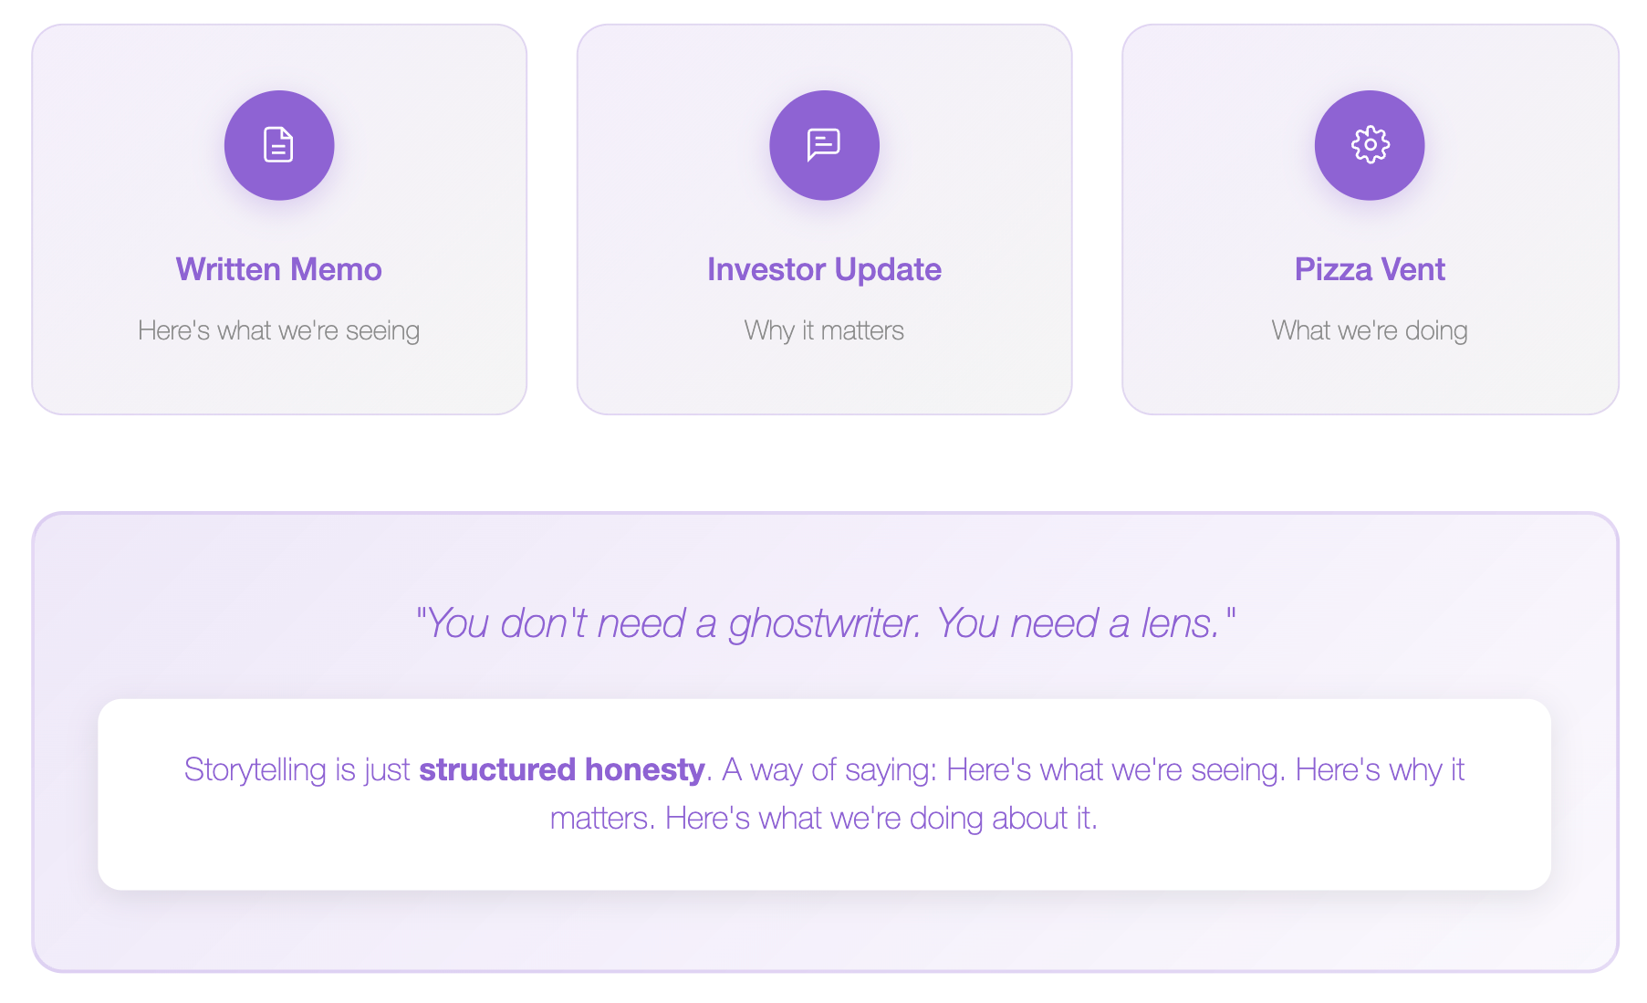Open the Pizza Vent card
This screenshot has width=1647, height=1003.
tap(1370, 219)
